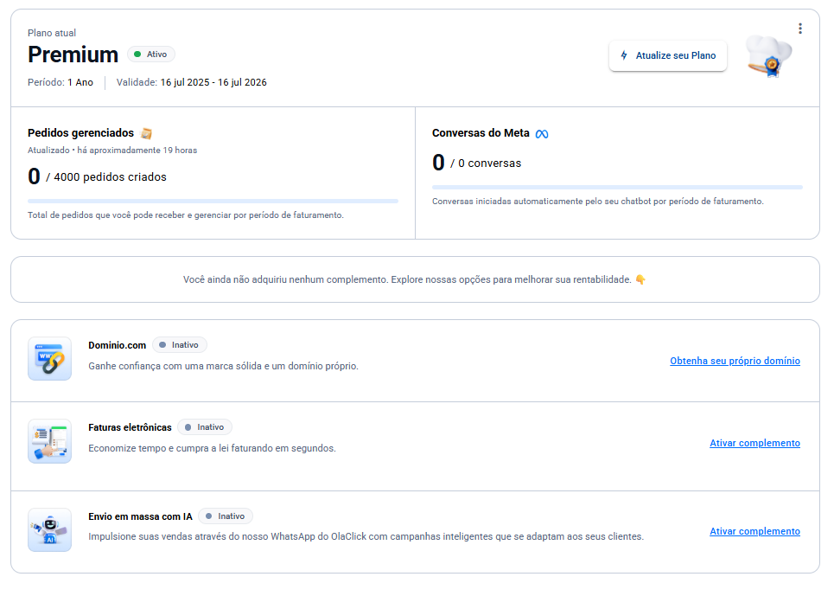Image resolution: width=834 pixels, height=596 pixels.
Task: Click the 'Ganhe confiança com uma marca sólida' description
Action: [x=223, y=366]
